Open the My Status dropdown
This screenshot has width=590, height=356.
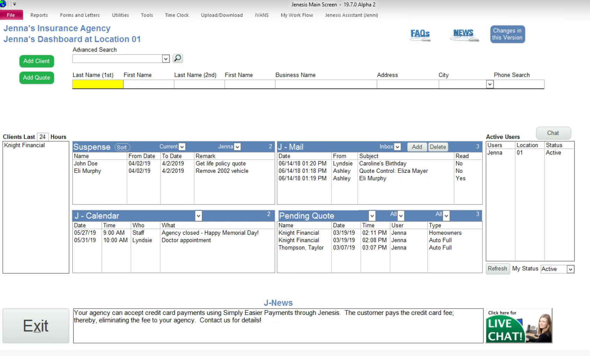[569, 269]
